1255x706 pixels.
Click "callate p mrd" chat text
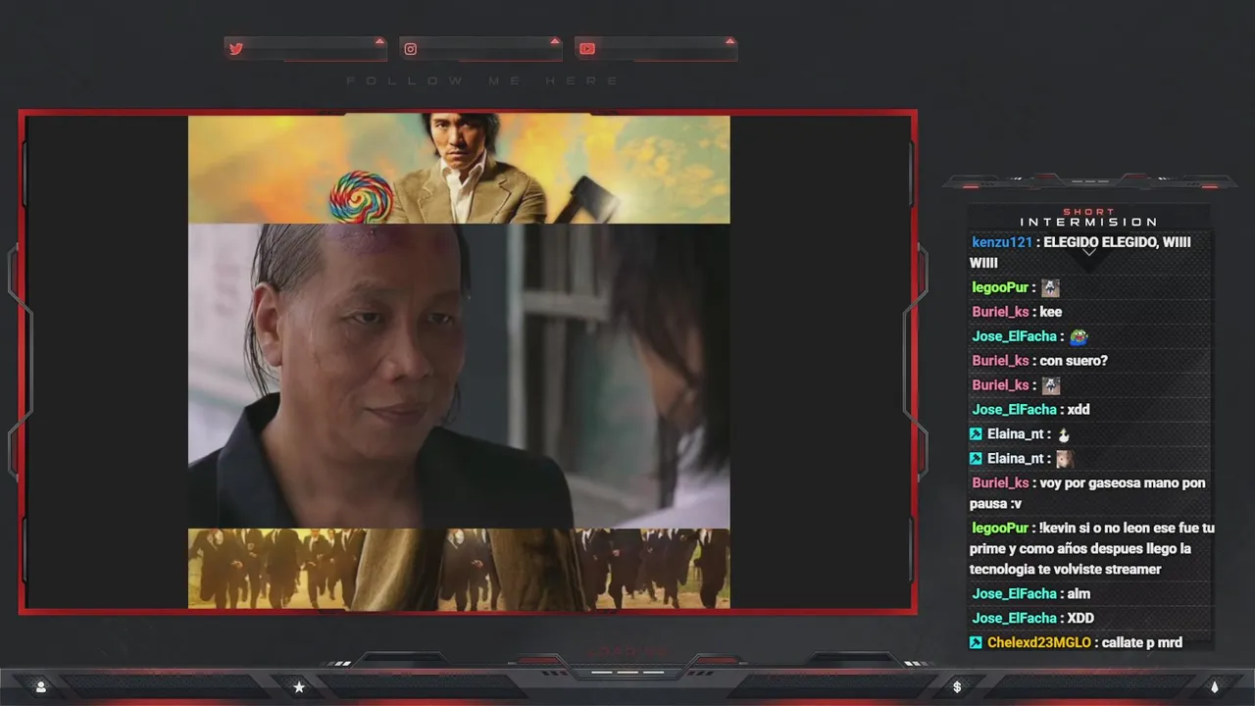point(1141,643)
